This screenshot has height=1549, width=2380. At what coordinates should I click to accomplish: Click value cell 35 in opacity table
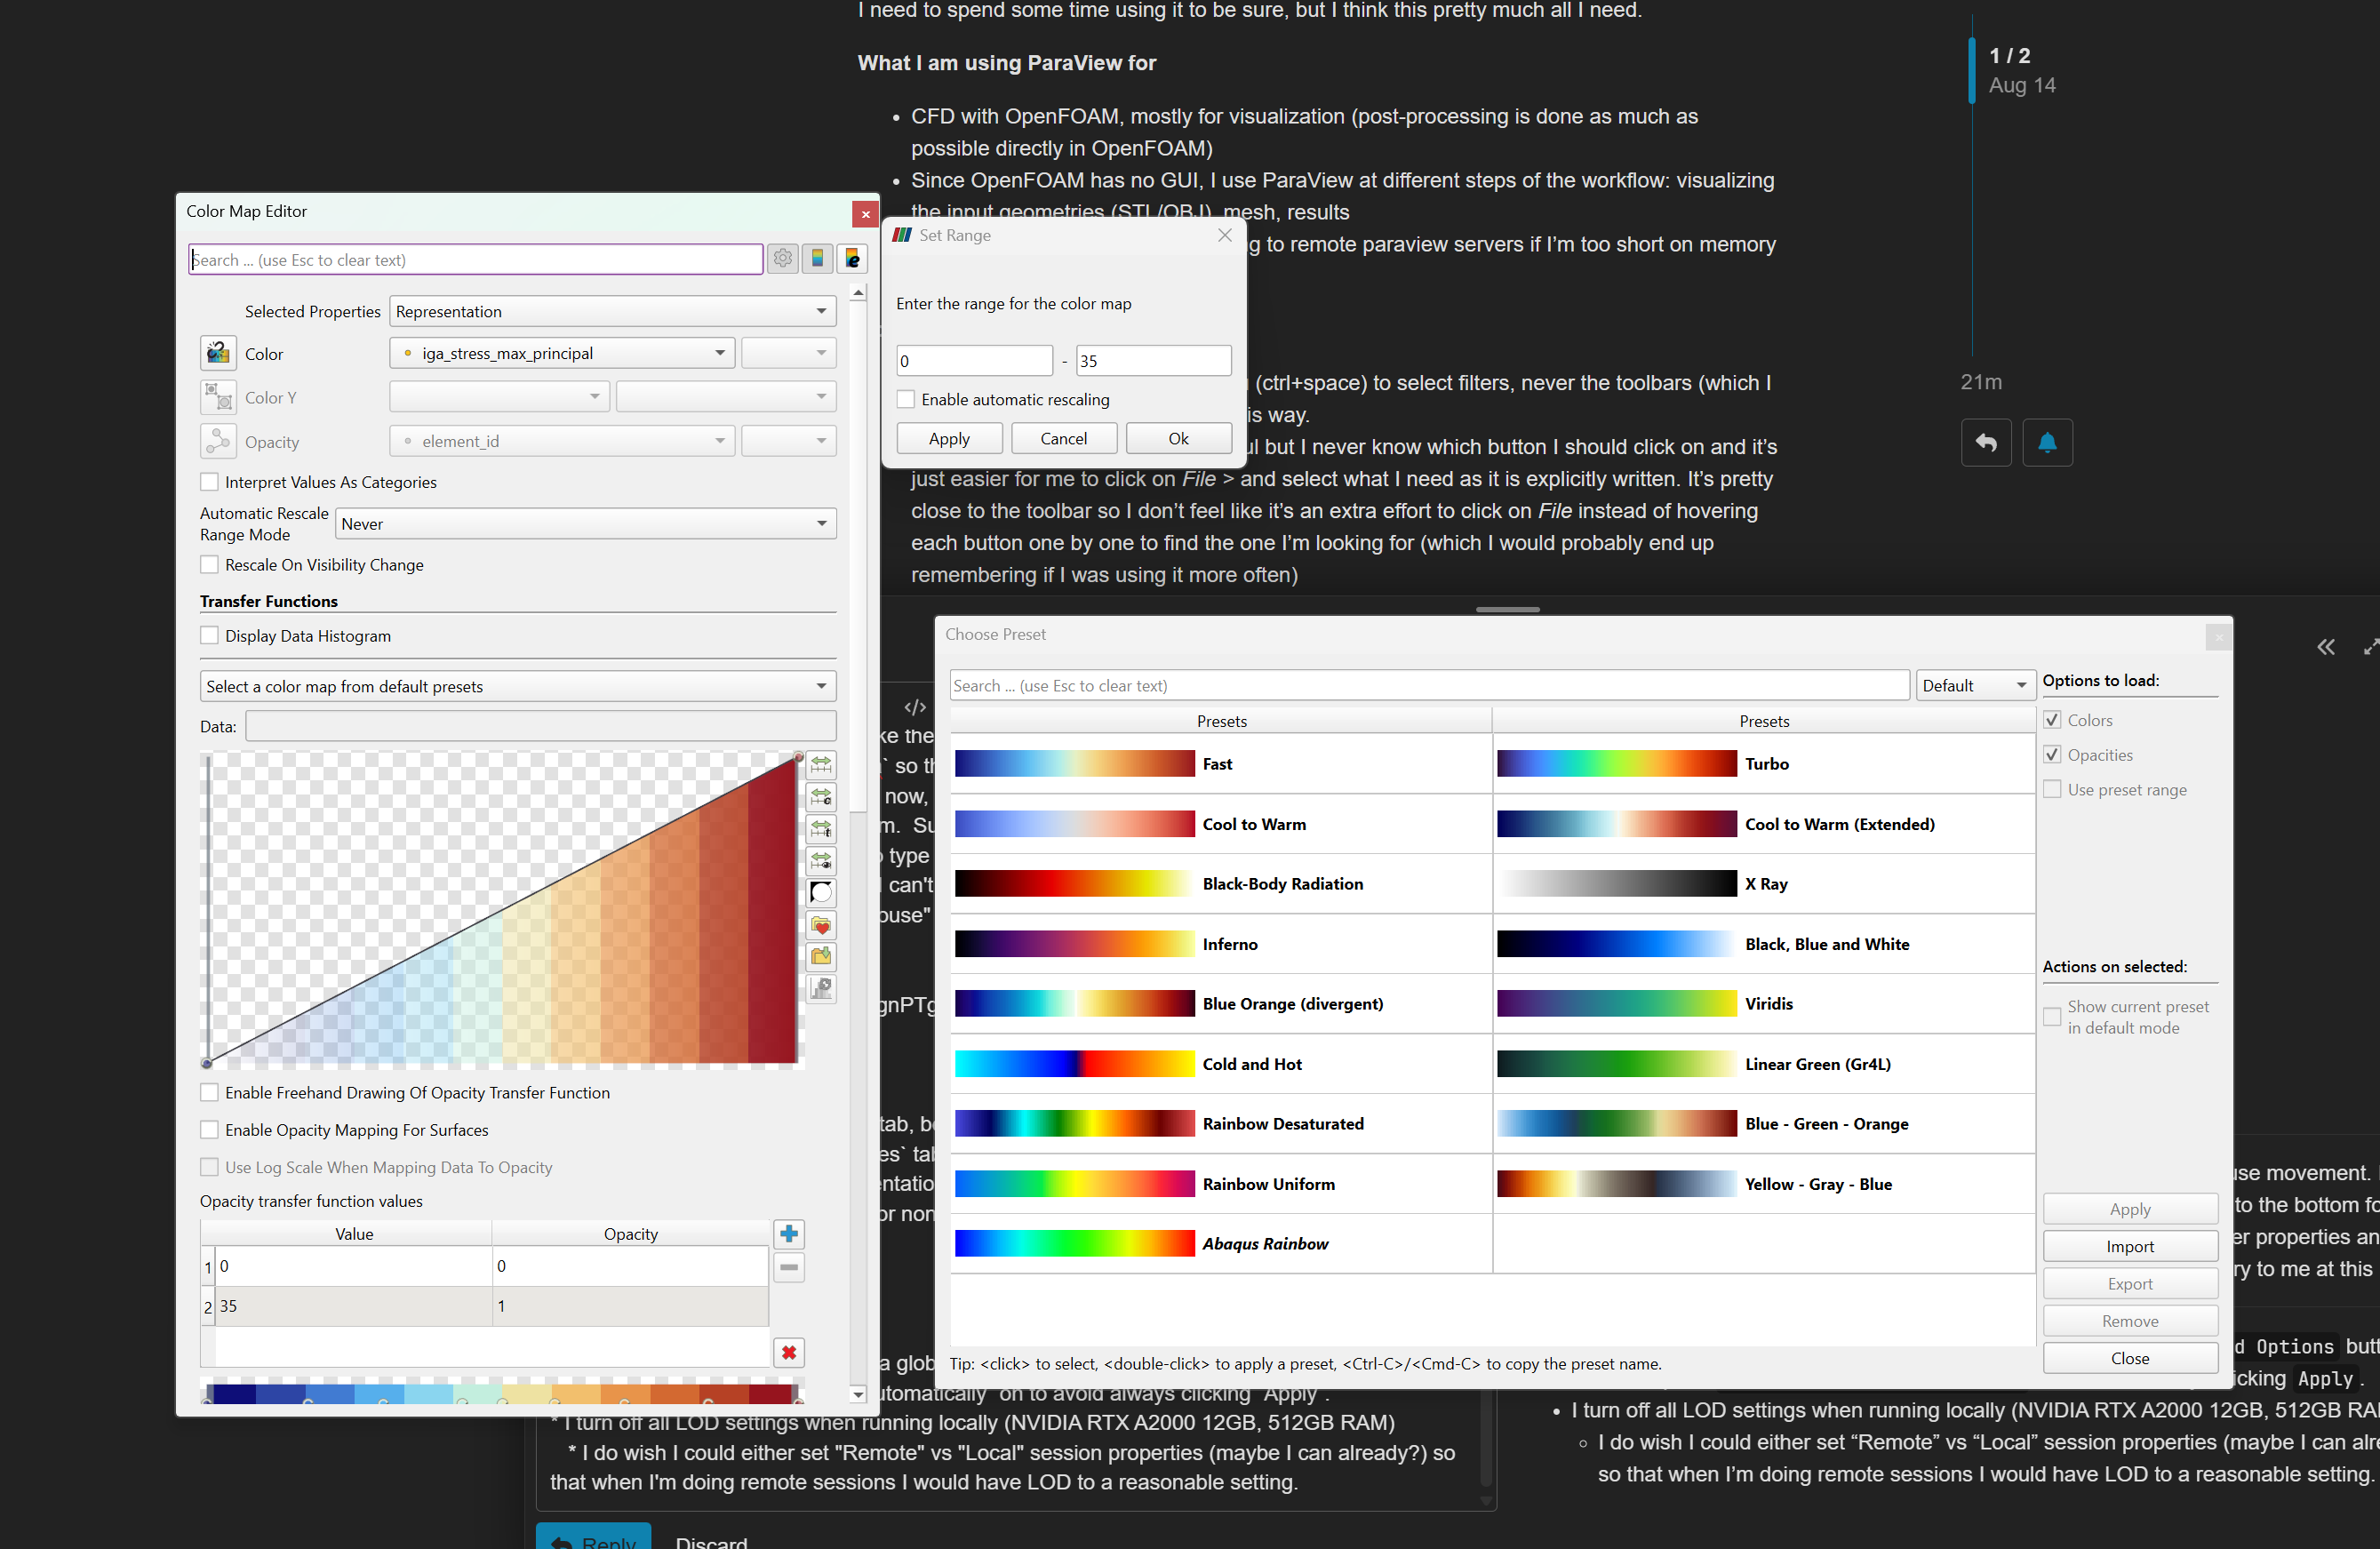tap(354, 1306)
